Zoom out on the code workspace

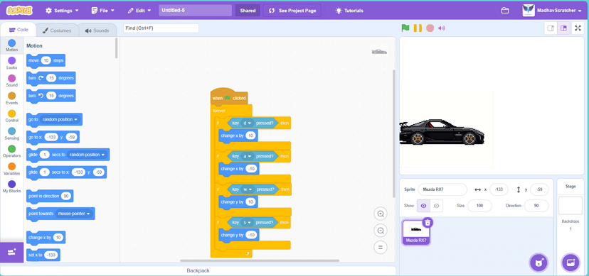(381, 231)
